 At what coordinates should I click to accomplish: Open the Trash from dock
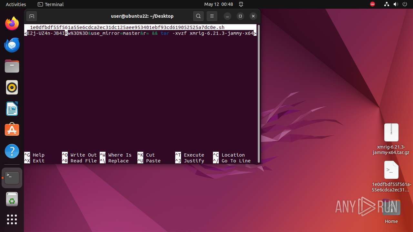tap(12, 199)
